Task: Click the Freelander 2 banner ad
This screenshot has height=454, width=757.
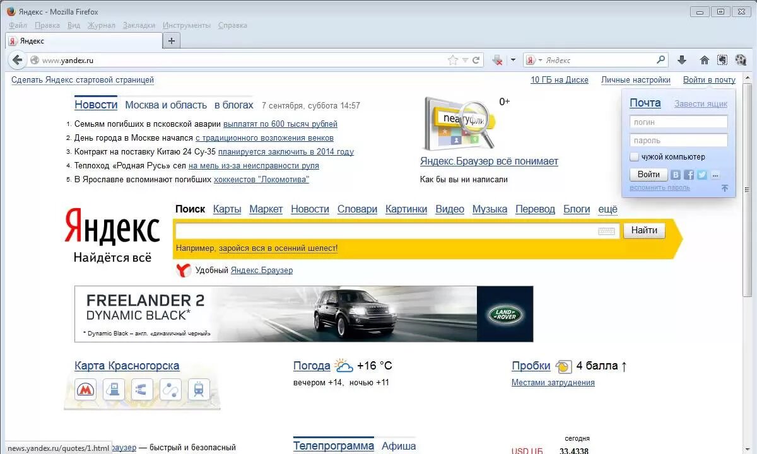Action: (303, 314)
